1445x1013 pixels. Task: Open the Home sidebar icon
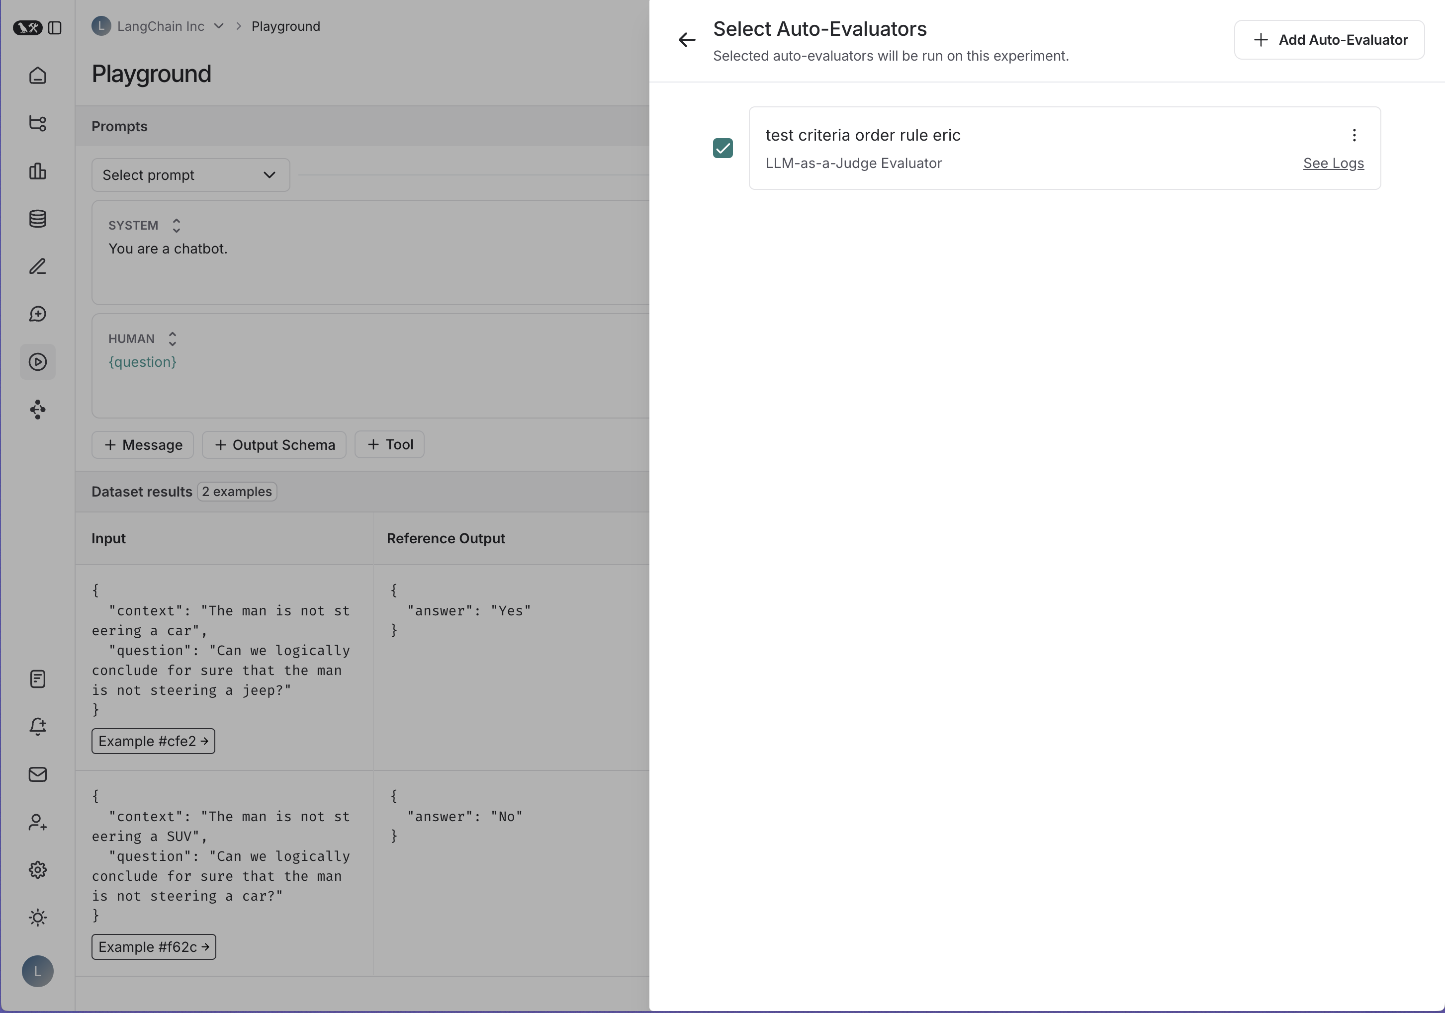(38, 76)
